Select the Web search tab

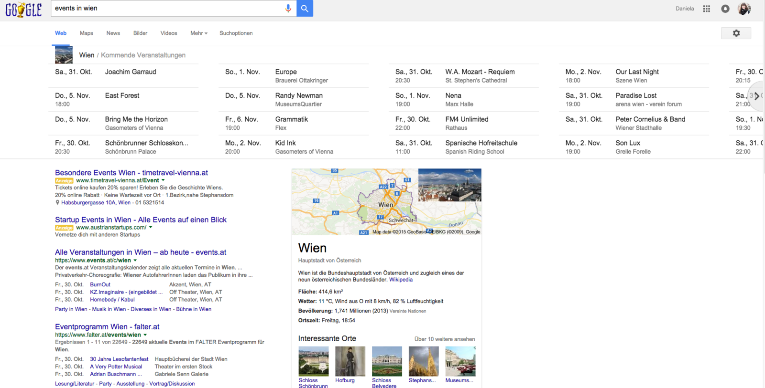(61, 33)
